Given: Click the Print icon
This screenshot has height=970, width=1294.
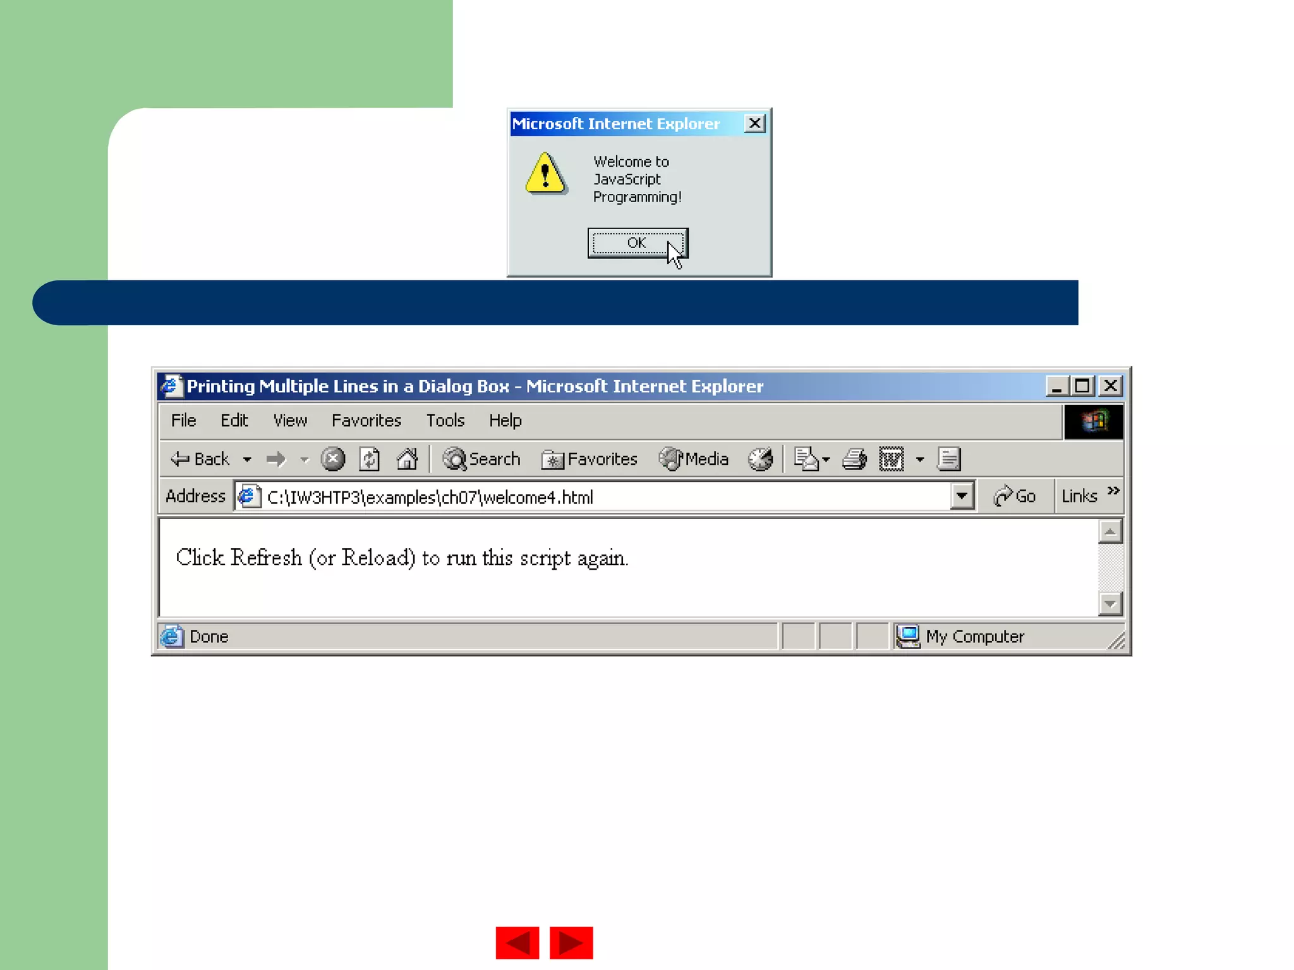Looking at the screenshot, I should pyautogui.click(x=854, y=459).
